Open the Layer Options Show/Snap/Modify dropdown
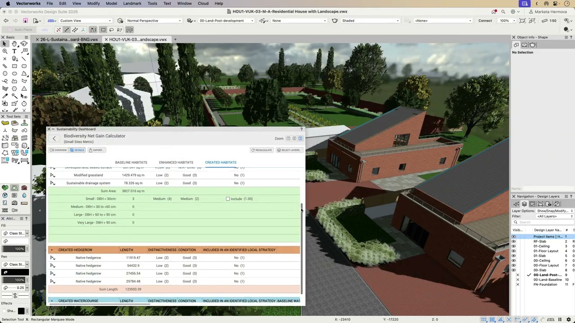This screenshot has width=575, height=323. [x=555, y=211]
